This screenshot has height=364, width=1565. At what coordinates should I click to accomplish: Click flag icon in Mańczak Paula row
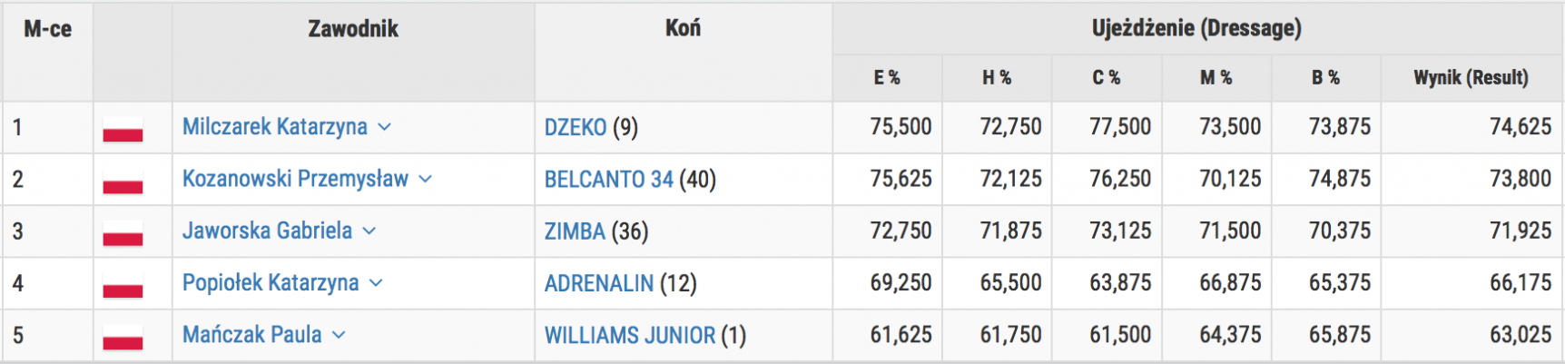[x=123, y=336]
